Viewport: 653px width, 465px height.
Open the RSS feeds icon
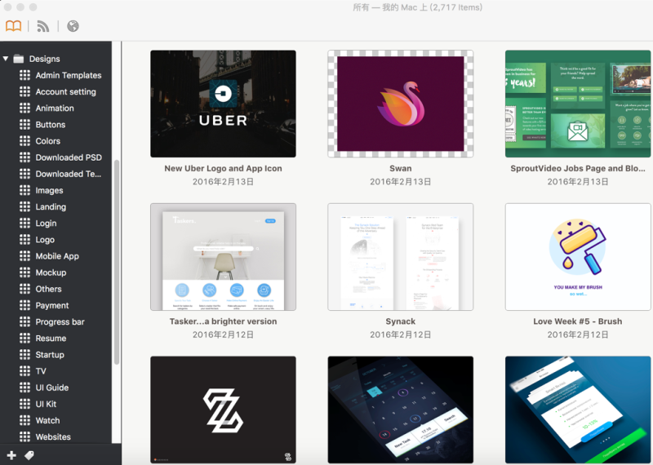pyautogui.click(x=43, y=26)
